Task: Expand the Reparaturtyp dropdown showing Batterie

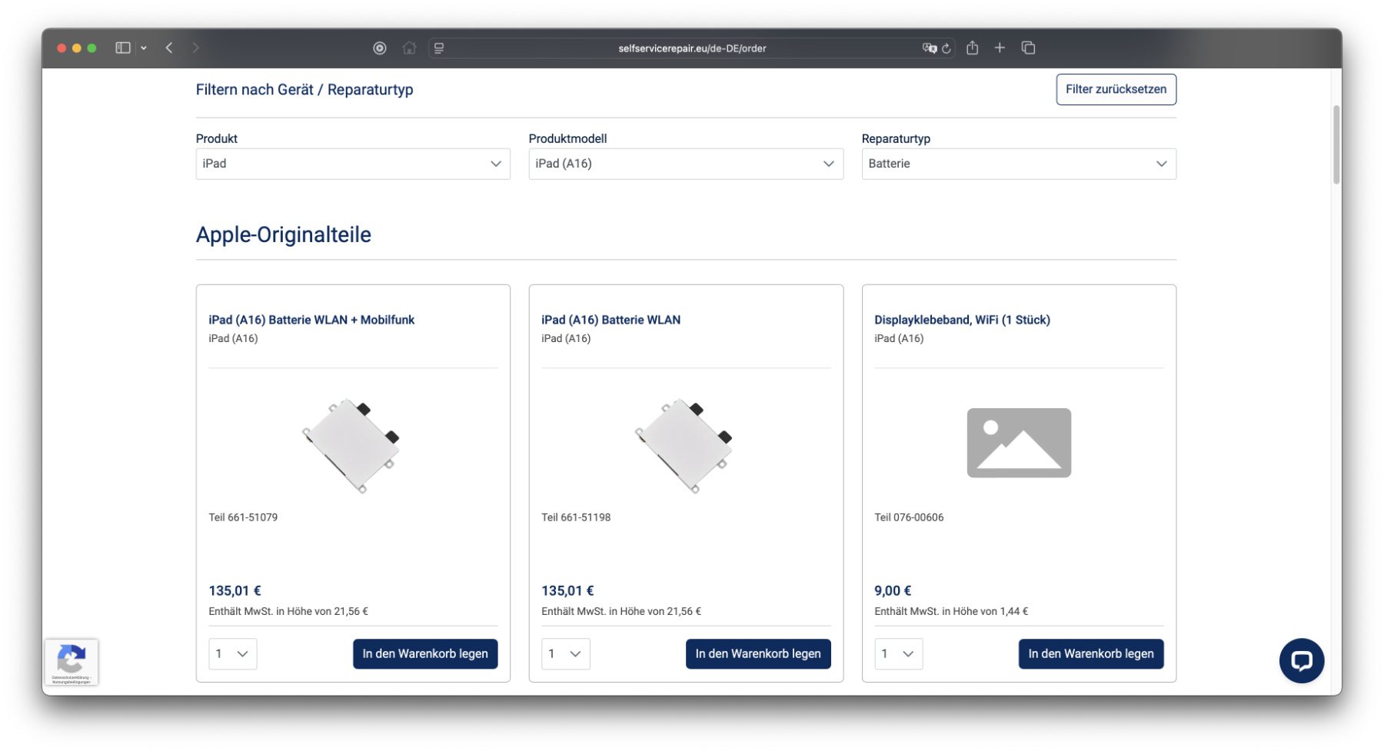Action: 1018,164
